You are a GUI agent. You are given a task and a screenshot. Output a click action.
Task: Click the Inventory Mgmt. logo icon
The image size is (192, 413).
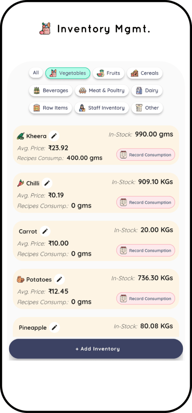pyautogui.click(x=45, y=29)
